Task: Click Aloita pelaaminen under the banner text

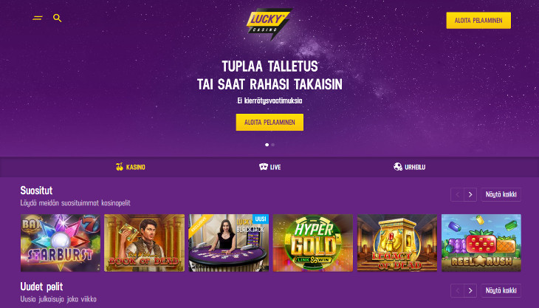Action: 269,123
